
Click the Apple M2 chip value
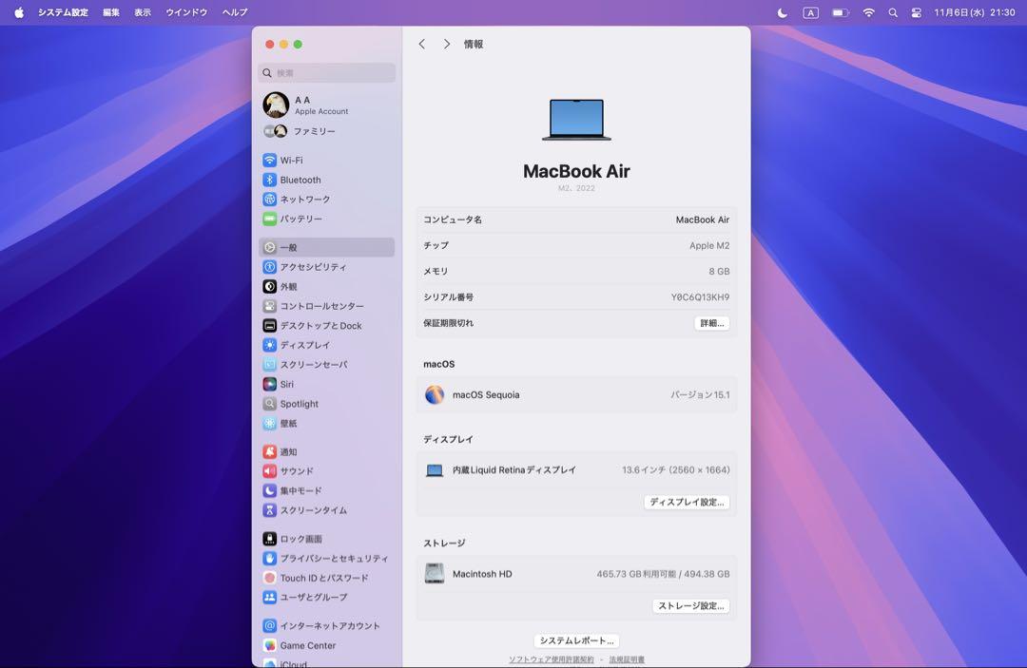709,245
